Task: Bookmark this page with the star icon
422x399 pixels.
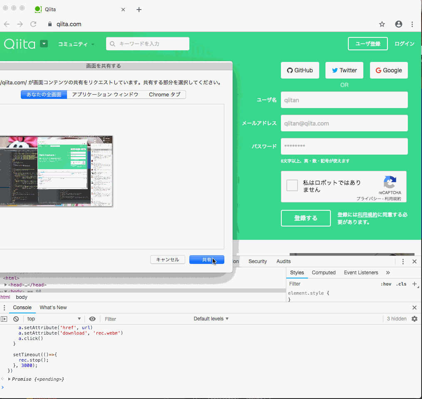Action: click(382, 24)
